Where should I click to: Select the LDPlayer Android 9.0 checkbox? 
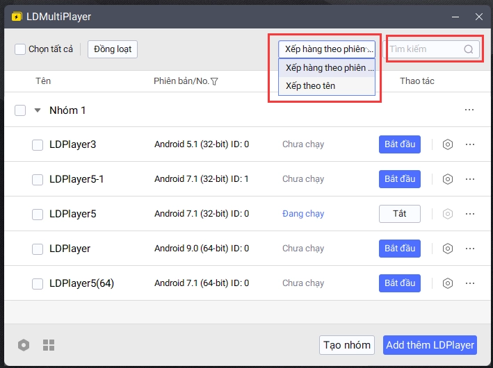click(x=38, y=249)
